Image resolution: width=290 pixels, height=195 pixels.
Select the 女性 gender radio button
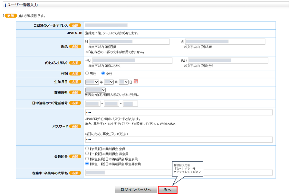103,74
